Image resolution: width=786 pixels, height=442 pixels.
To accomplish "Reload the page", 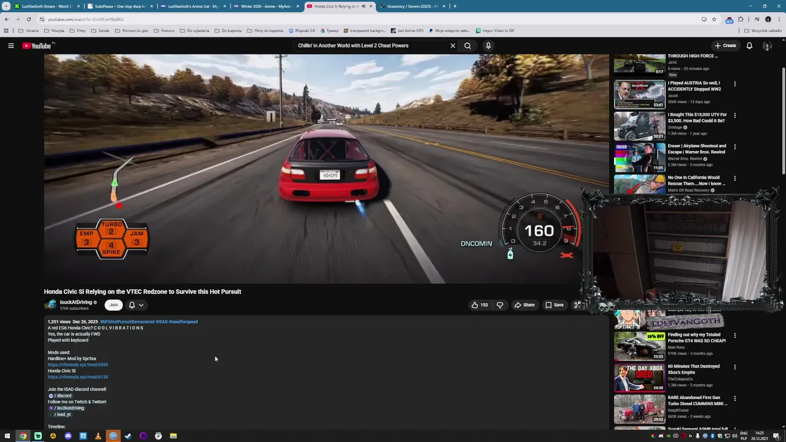I will point(28,19).
